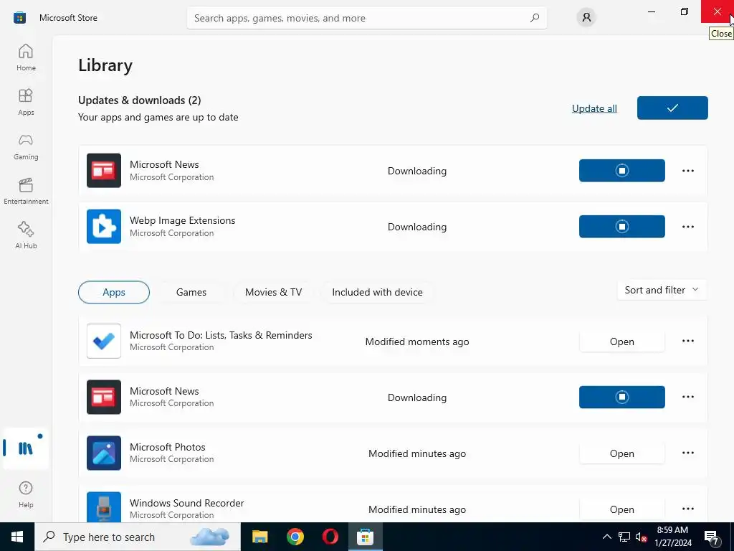The image size is (734, 551).
Task: Open the Gaming section in sidebar
Action: point(26,146)
